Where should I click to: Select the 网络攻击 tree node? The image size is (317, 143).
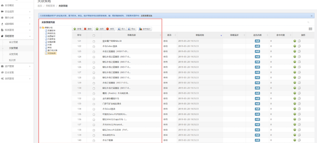pyautogui.click(x=52, y=33)
